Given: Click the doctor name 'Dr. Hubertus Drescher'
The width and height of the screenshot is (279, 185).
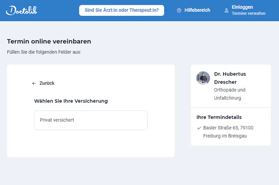Looking at the screenshot, I should [230, 78].
